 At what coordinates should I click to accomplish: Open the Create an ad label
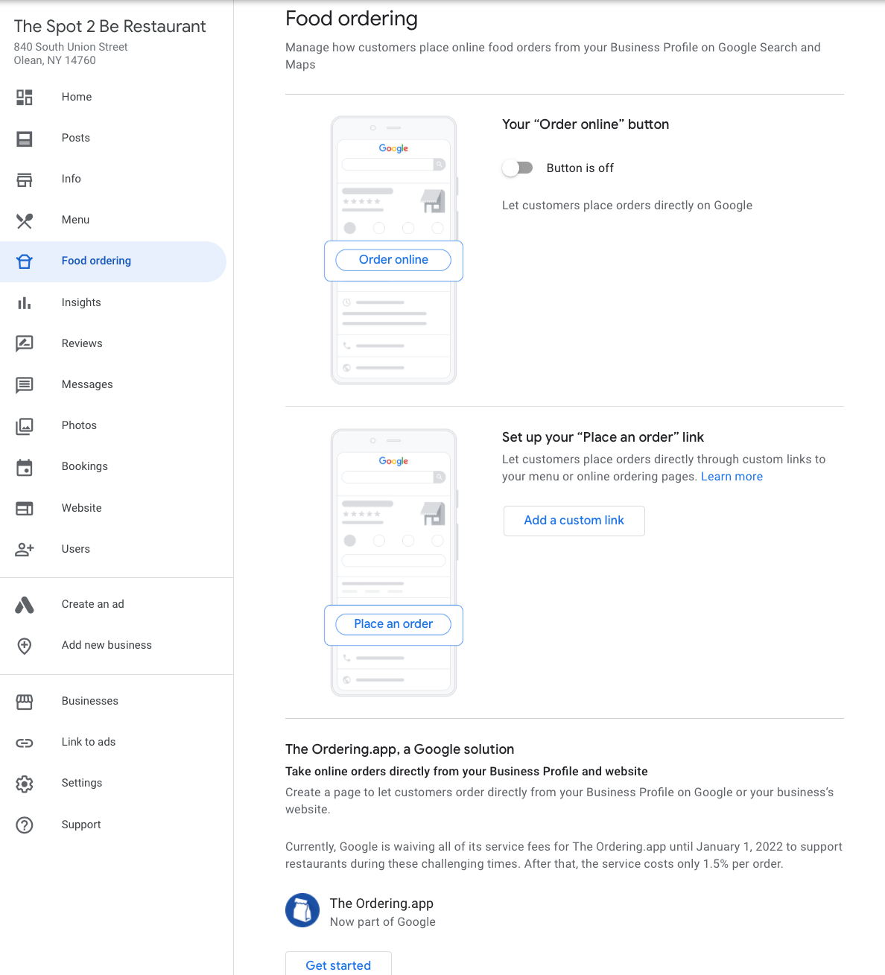[x=93, y=604]
